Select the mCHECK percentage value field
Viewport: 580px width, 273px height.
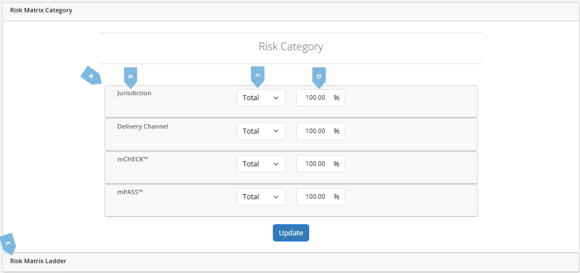pos(315,164)
